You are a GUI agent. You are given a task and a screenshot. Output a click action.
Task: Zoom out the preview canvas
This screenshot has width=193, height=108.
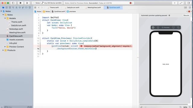coord(180,107)
